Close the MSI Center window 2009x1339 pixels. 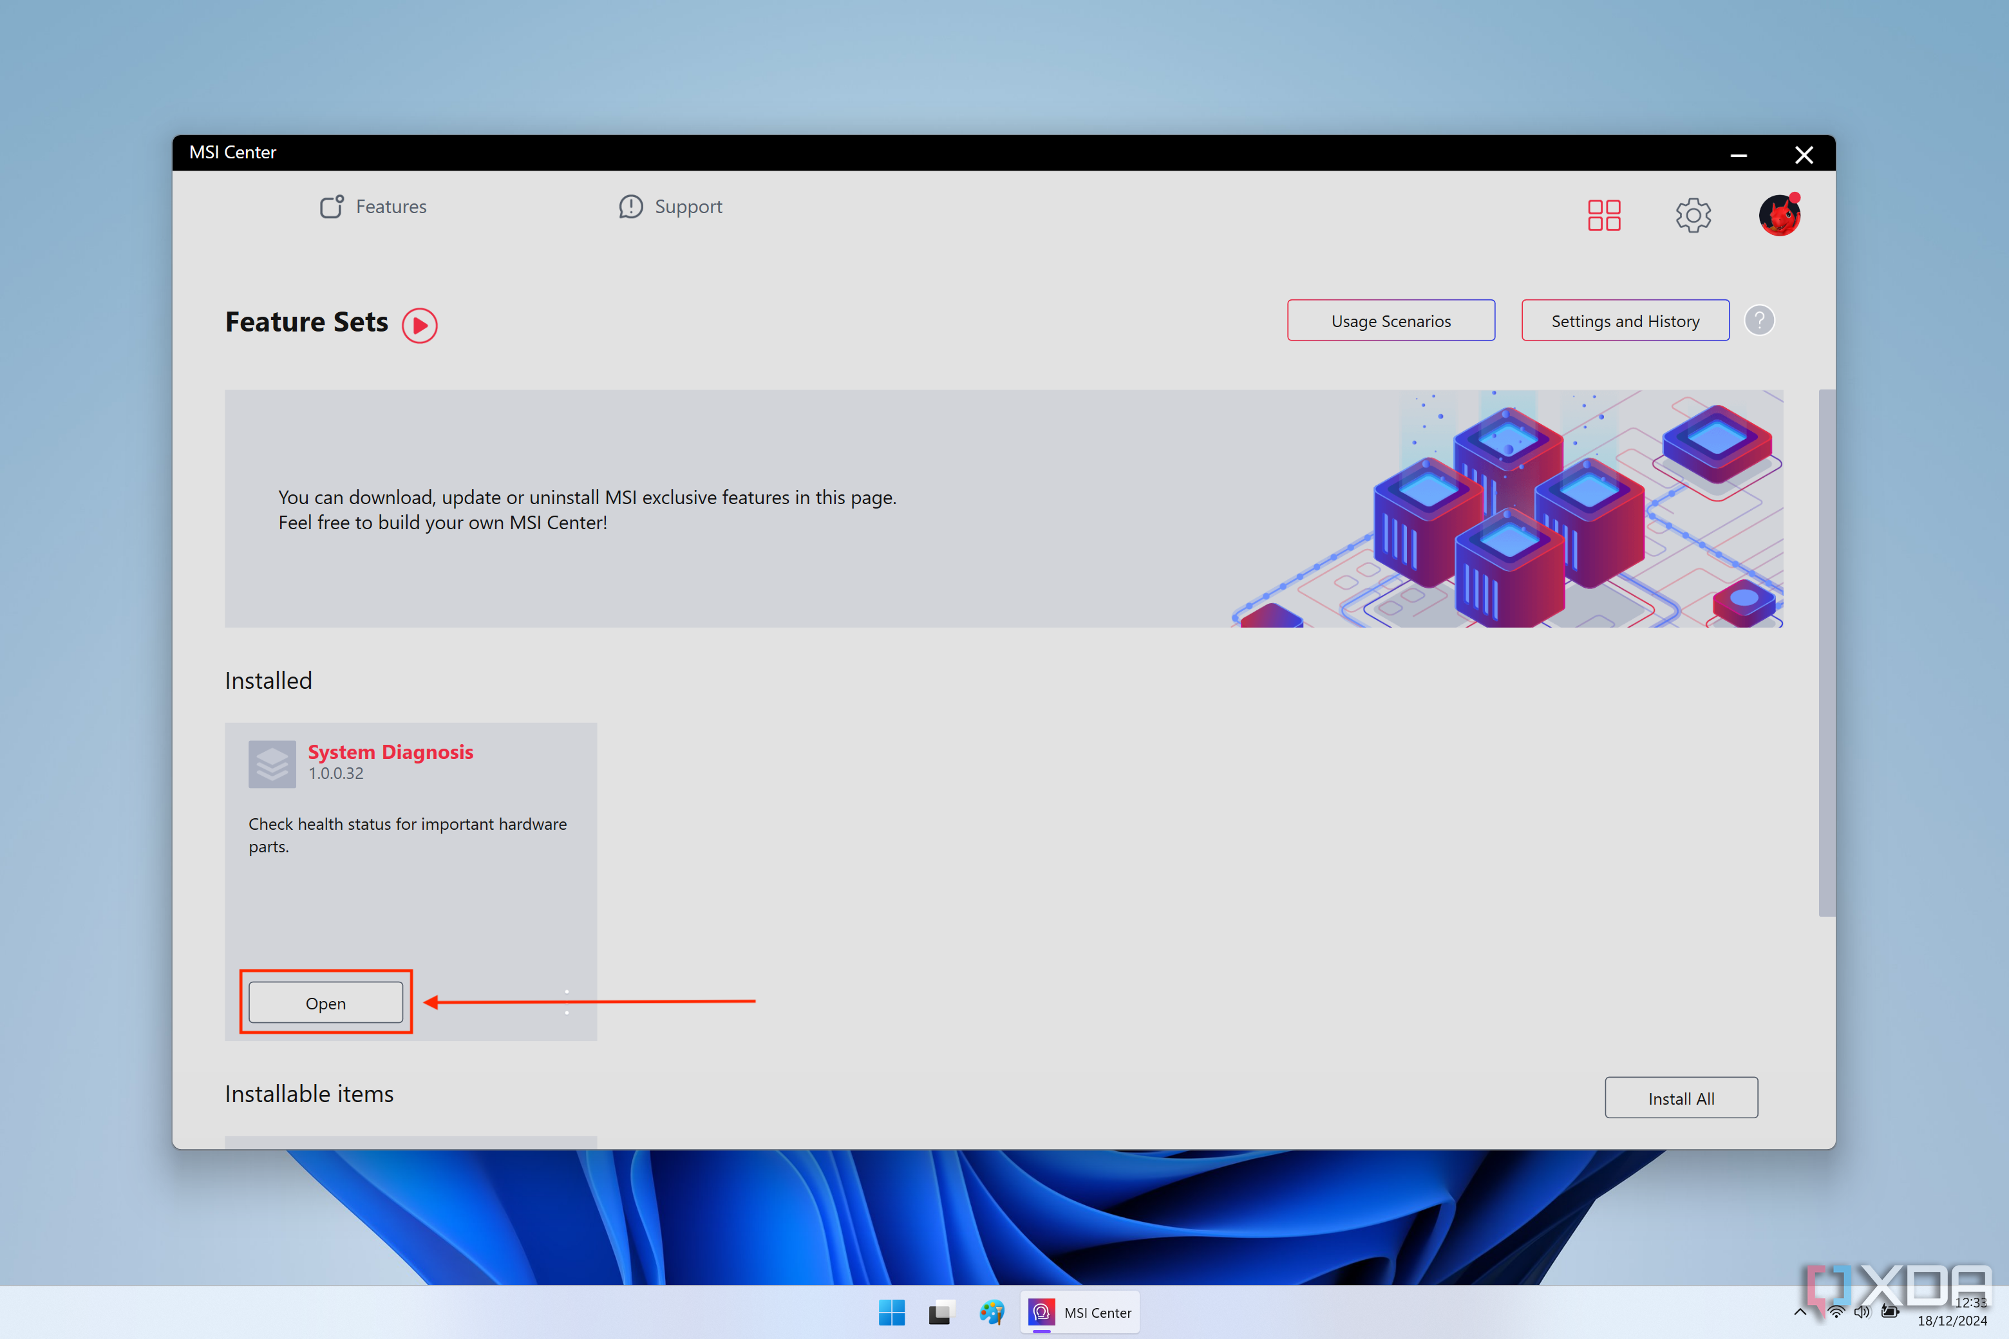pos(1803,154)
